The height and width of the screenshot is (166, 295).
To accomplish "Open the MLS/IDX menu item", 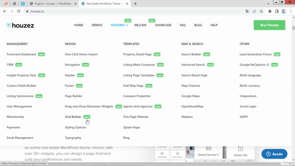I will 140,25.
